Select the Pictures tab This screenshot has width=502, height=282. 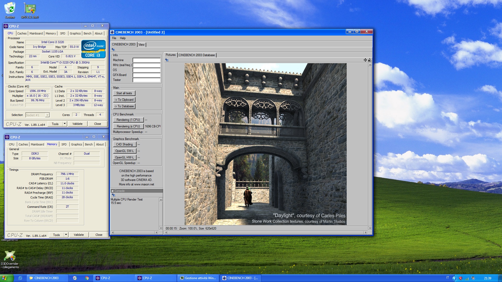170,55
